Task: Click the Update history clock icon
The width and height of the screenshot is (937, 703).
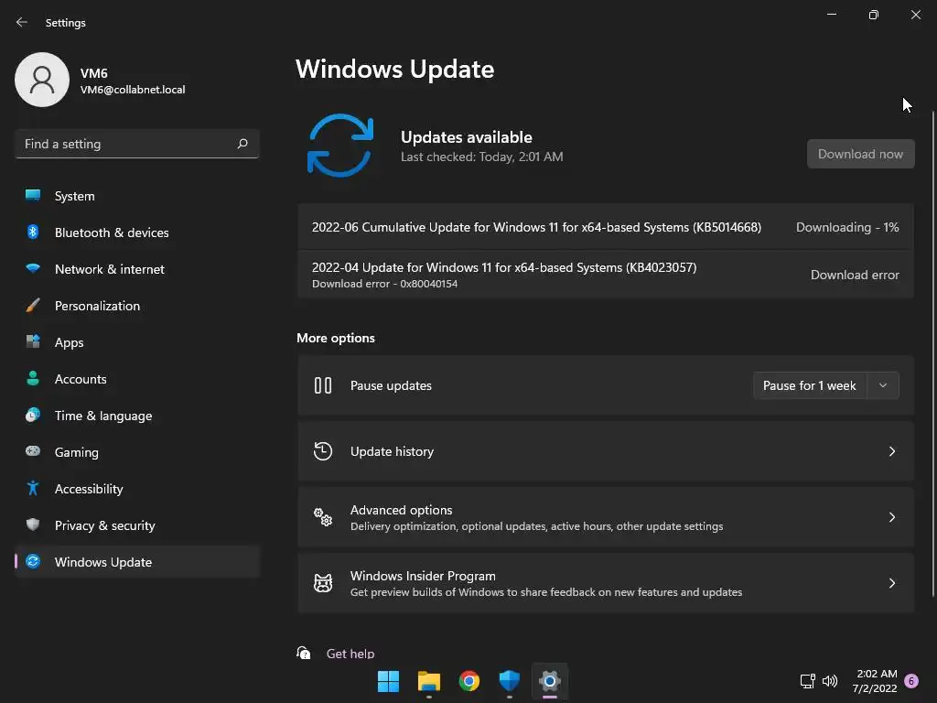Action: [x=323, y=451]
